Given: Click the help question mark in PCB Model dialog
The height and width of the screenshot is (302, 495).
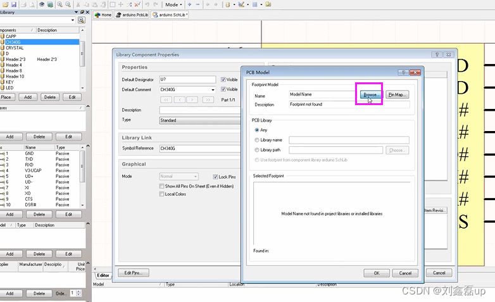Looking at the screenshot, I should (x=403, y=72).
